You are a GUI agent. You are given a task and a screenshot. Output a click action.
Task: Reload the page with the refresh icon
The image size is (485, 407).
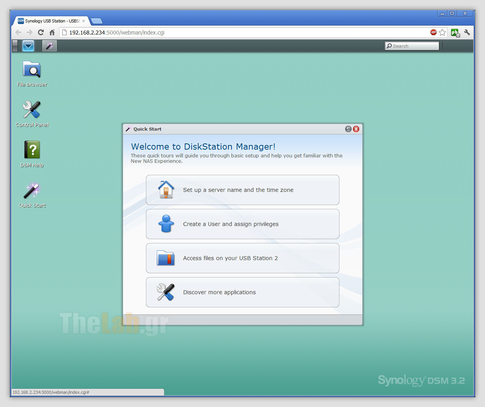click(41, 33)
